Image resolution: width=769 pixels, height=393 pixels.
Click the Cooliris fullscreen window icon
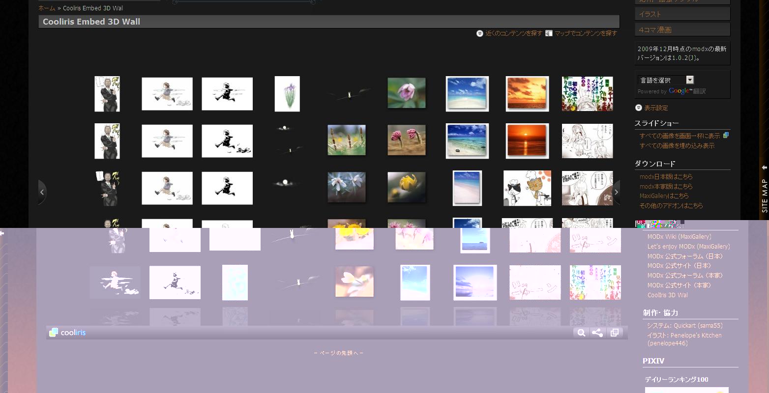click(x=614, y=333)
